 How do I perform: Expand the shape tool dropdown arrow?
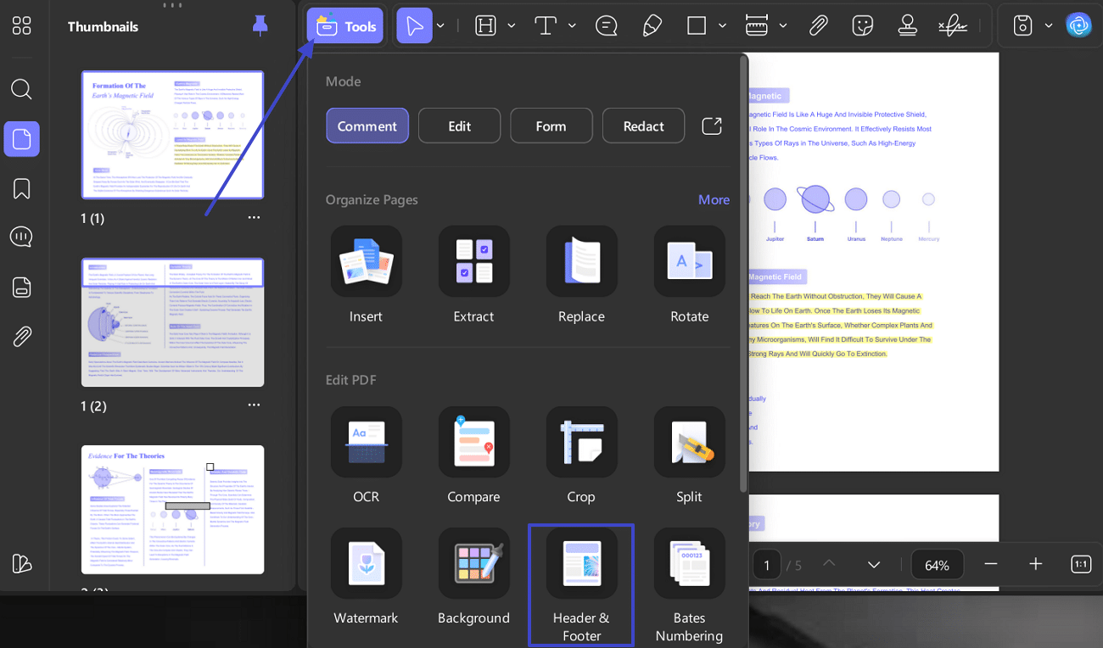tap(722, 25)
